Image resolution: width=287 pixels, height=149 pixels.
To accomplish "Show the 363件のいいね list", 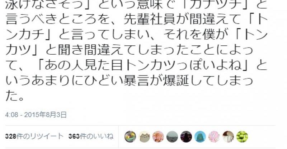I will tap(91, 136).
